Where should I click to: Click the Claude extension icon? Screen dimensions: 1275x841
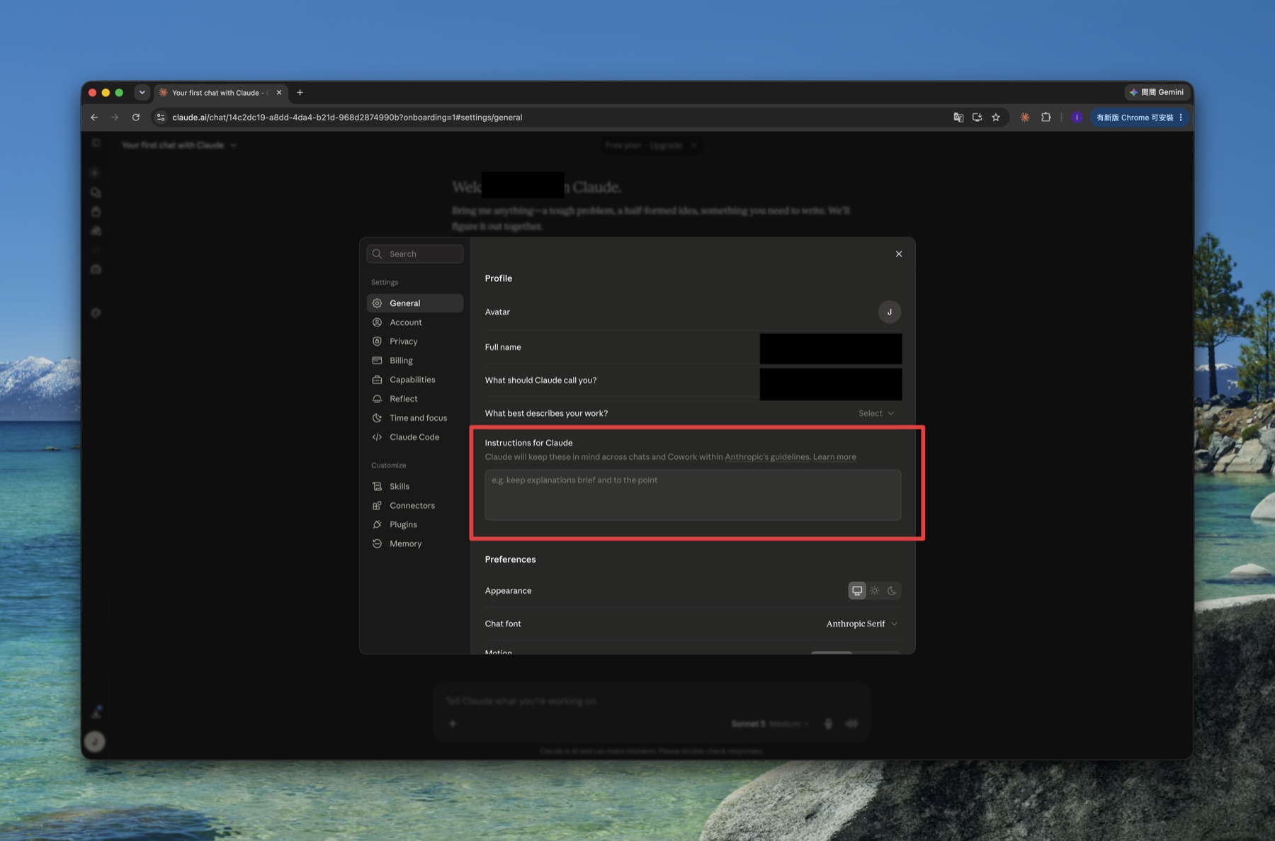pyautogui.click(x=1025, y=118)
